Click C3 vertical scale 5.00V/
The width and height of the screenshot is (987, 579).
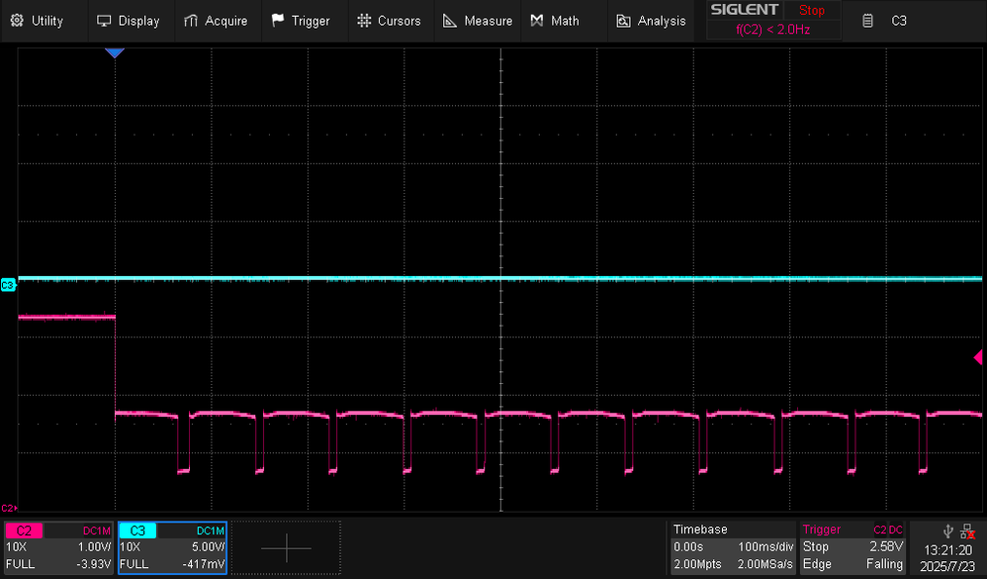(x=209, y=547)
